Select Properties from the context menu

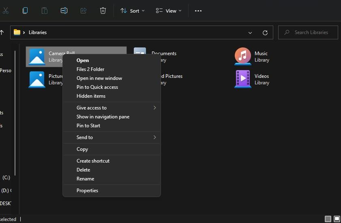87,190
